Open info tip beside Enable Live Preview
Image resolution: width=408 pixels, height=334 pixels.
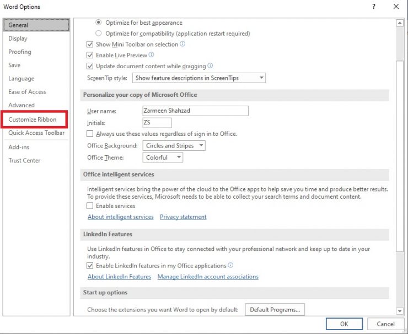[151, 55]
